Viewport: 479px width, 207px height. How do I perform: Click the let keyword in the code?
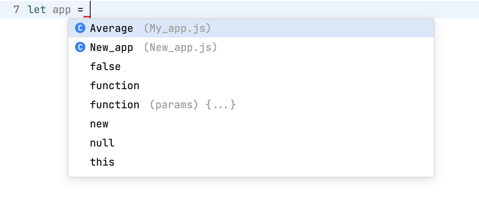point(37,10)
